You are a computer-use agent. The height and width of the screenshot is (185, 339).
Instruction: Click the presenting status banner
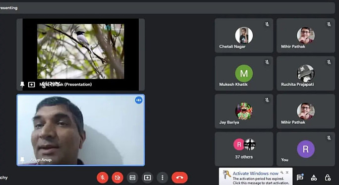[x=168, y=8]
